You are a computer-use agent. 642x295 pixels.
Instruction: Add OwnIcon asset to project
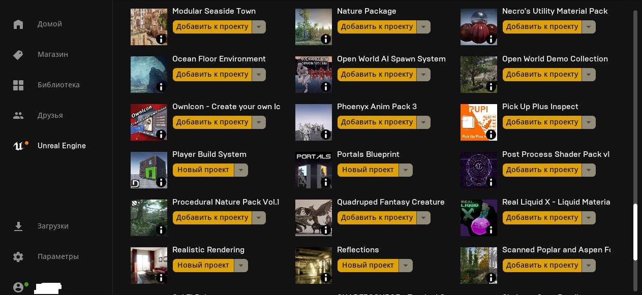click(x=212, y=122)
